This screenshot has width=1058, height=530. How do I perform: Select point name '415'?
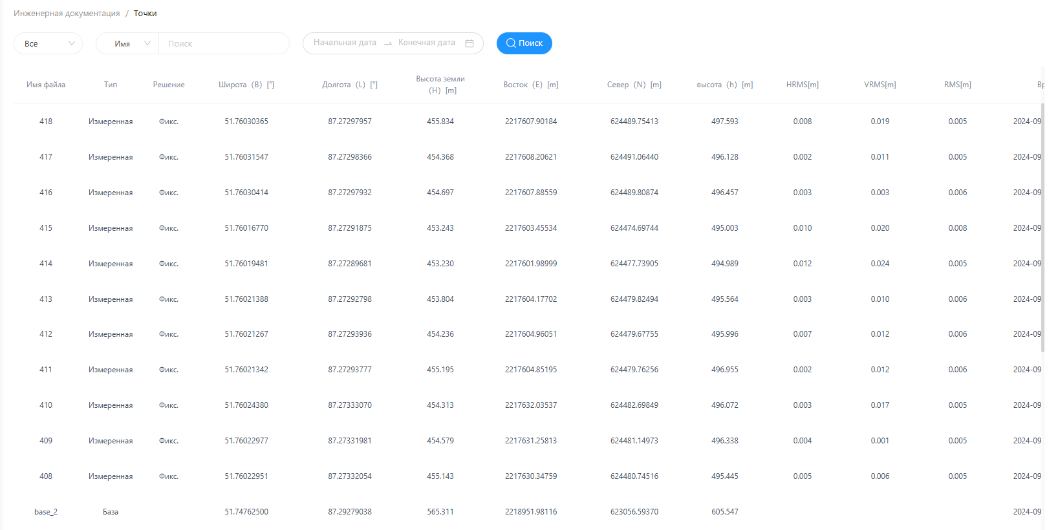point(46,228)
